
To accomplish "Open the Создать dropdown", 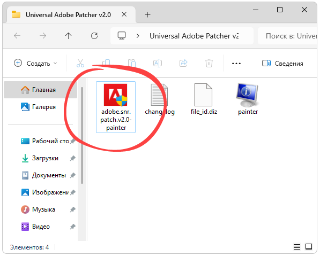I will point(35,63).
